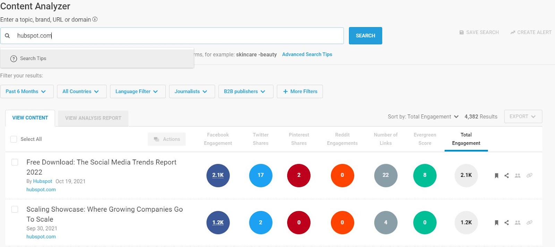
Task: Sort by Facebook Engagement column
Action: coord(218,139)
